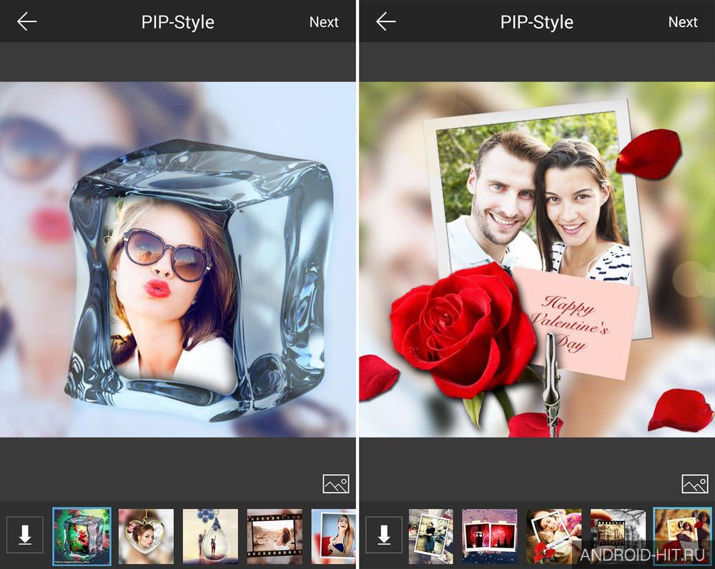Select the tilted photo card thumbnail on left screen
The height and width of the screenshot is (569, 715).
pyautogui.click(x=333, y=537)
